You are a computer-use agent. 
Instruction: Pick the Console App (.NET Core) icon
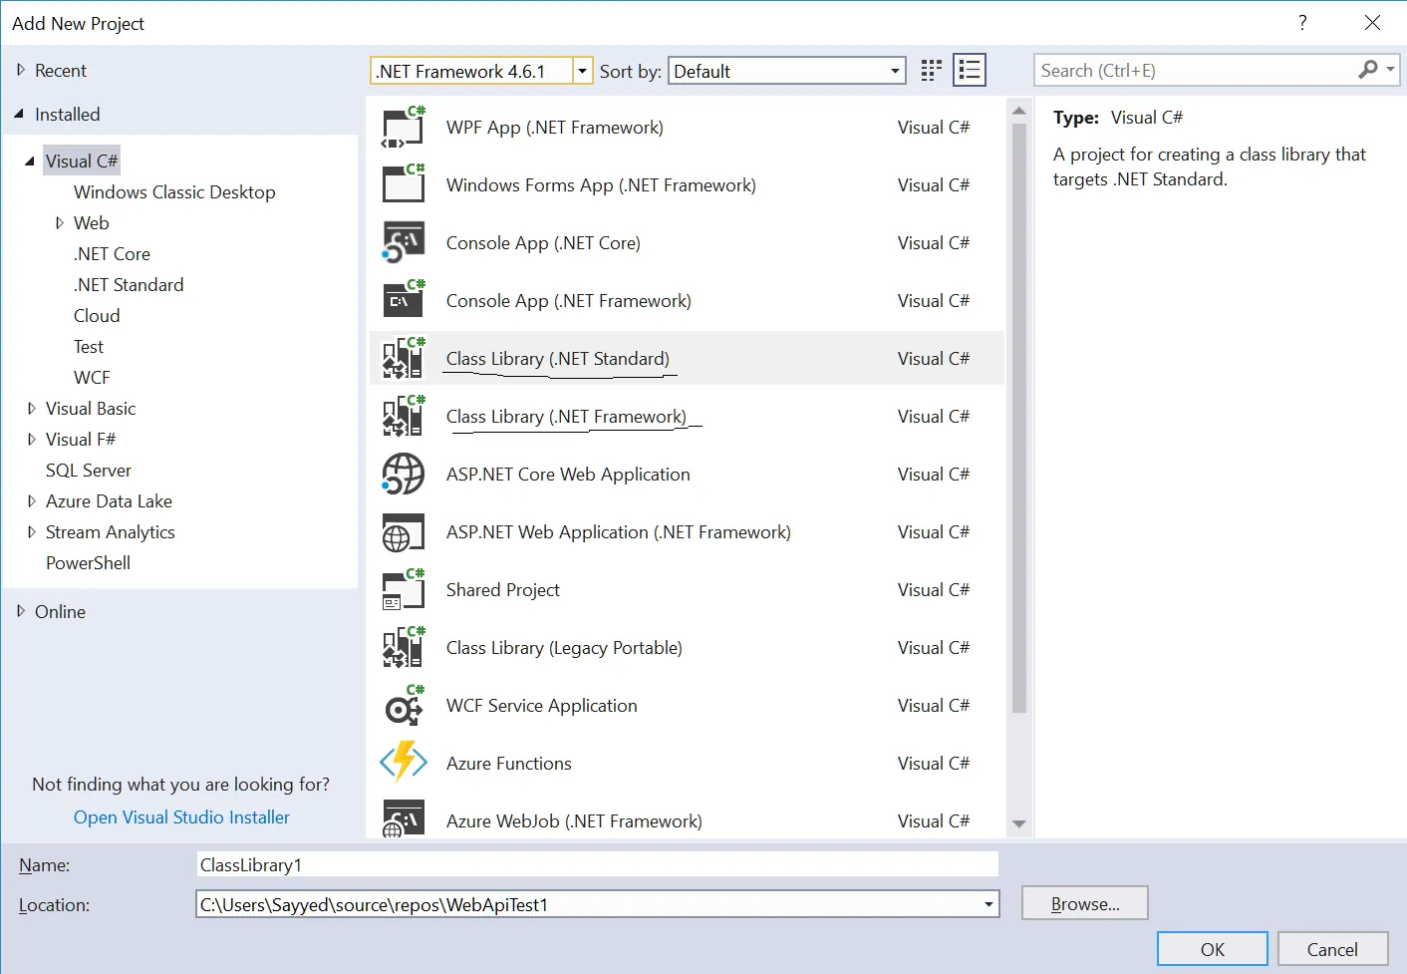tap(404, 243)
